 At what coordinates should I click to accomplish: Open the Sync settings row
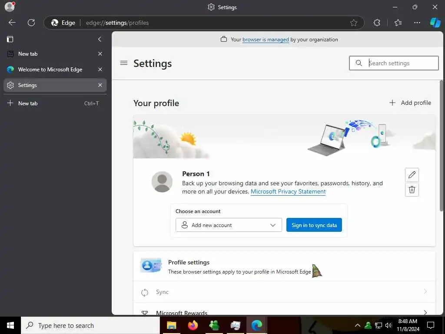[x=284, y=292]
